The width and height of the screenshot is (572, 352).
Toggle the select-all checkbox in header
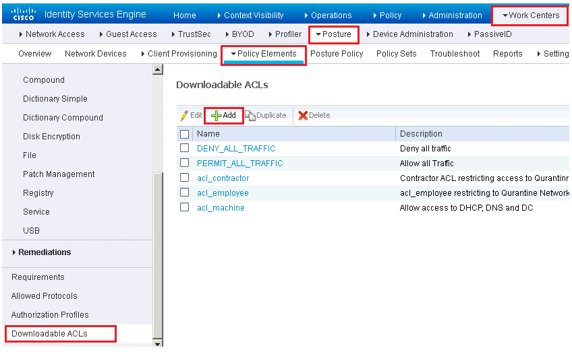185,134
